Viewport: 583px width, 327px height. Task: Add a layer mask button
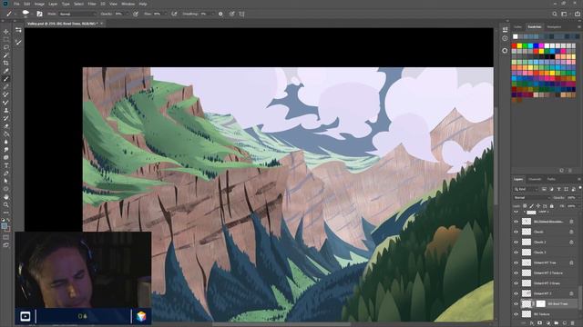point(540,323)
